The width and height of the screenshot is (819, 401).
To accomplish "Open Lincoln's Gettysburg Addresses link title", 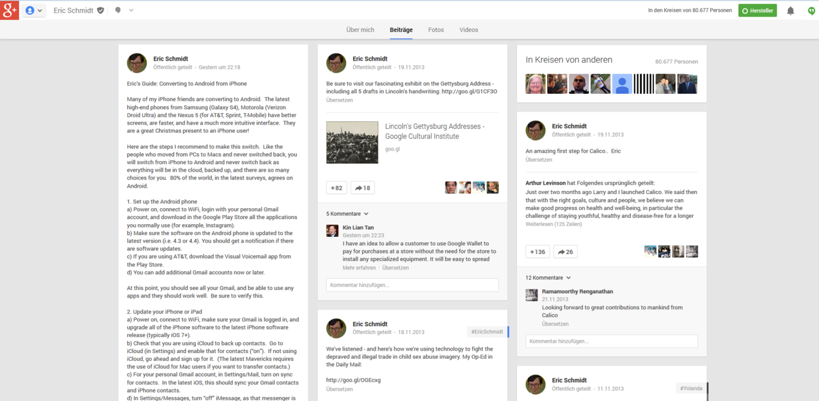I will (x=434, y=132).
